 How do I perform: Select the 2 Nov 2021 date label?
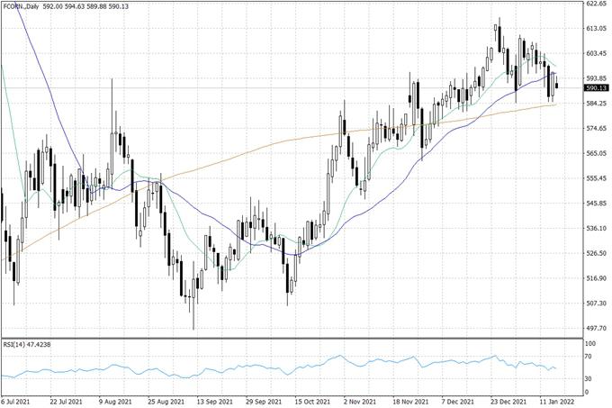357,401
